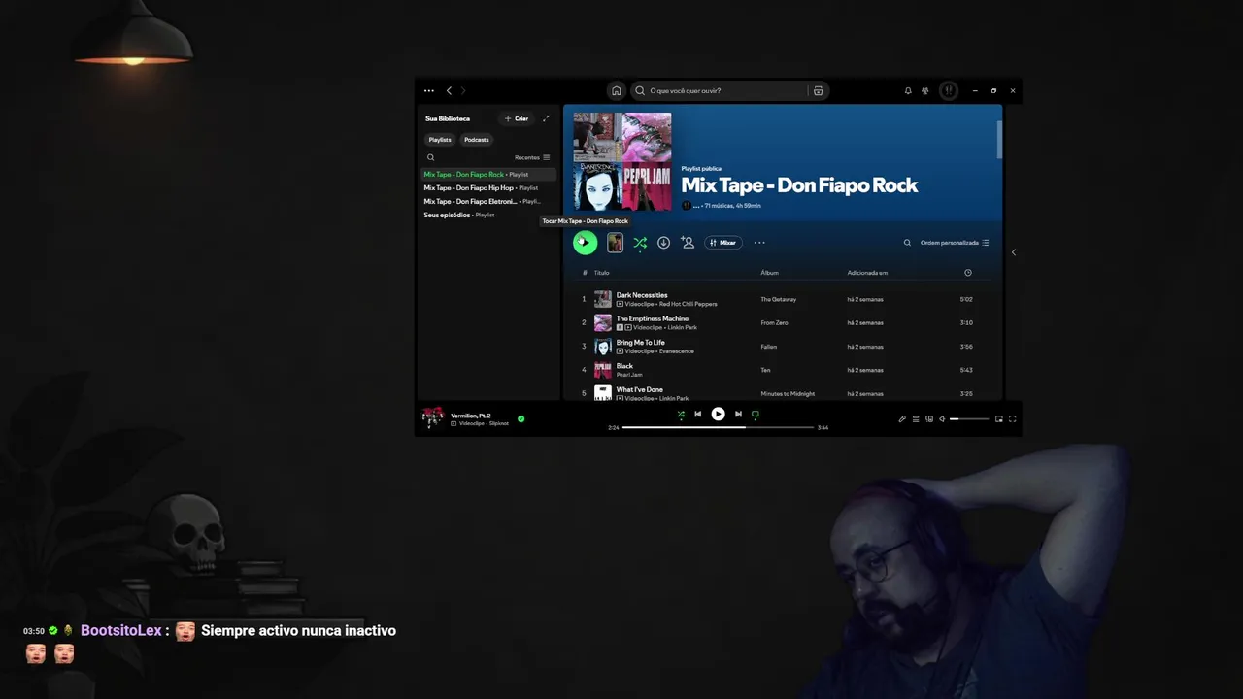1243x699 pixels.
Task: Open playlist more options three dots
Action: pyautogui.click(x=759, y=243)
